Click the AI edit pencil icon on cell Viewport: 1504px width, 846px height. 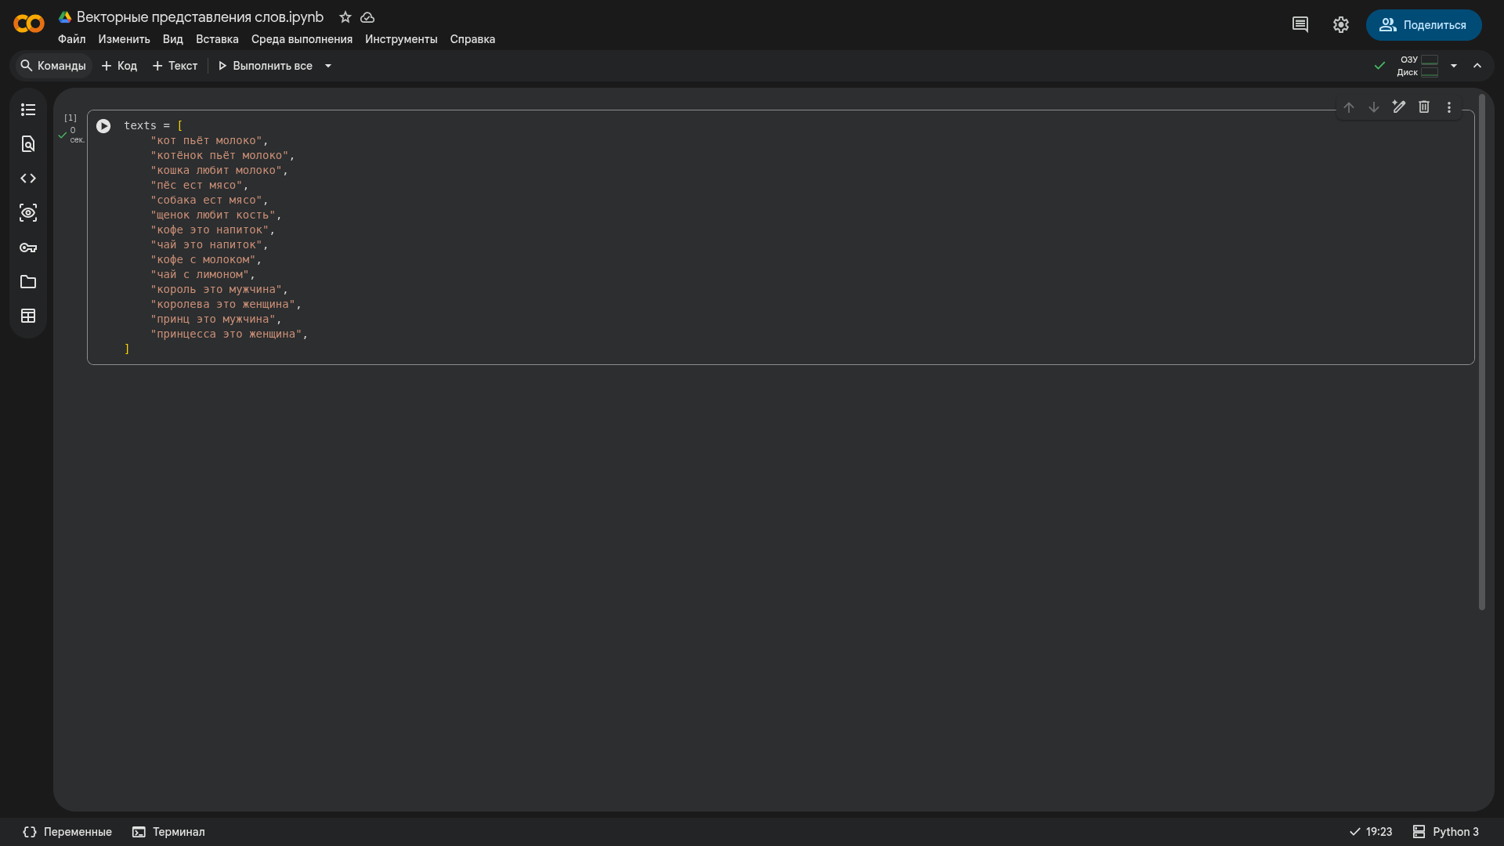pos(1399,107)
